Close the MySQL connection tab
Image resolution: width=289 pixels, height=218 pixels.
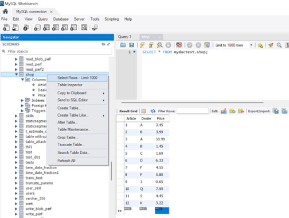coord(51,12)
